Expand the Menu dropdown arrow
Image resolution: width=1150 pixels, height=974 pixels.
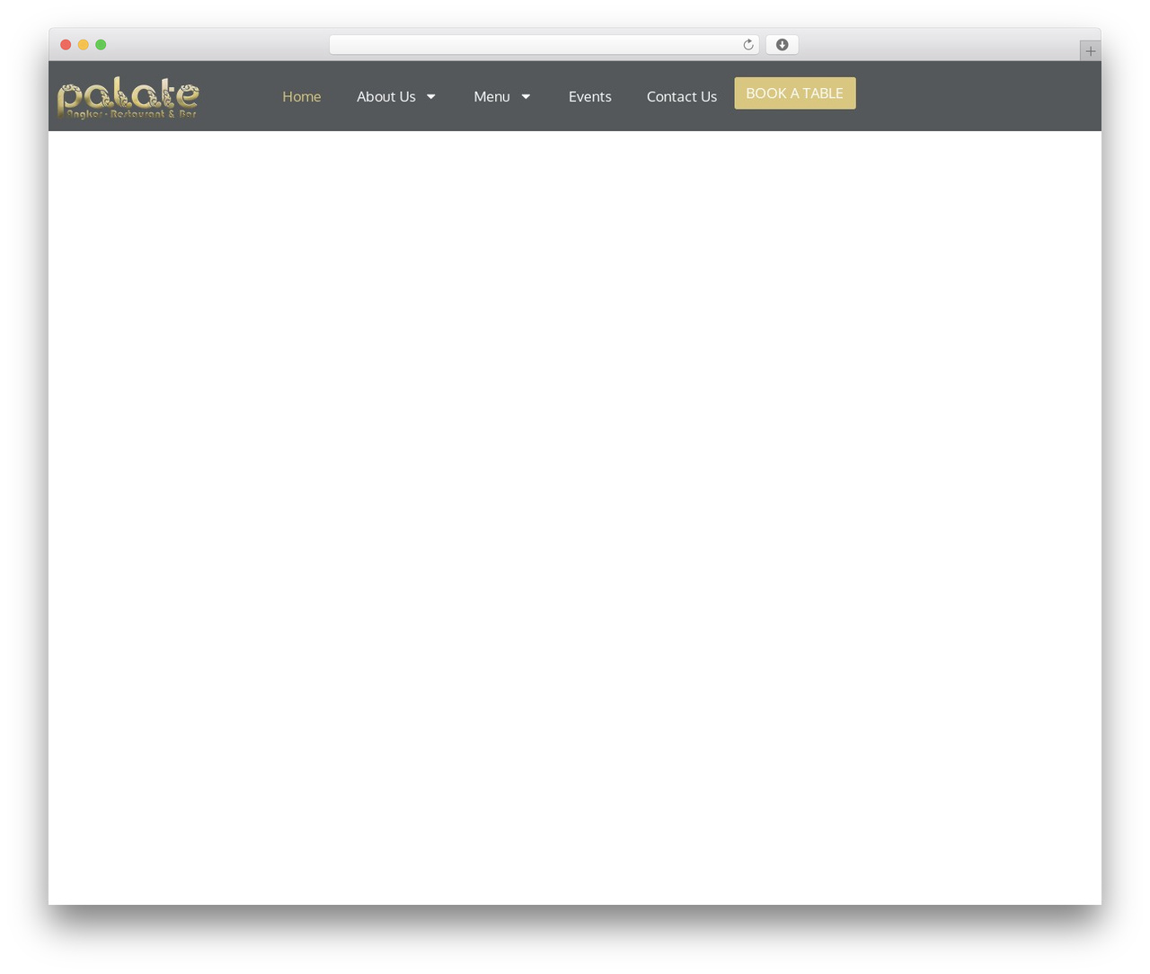(x=526, y=96)
